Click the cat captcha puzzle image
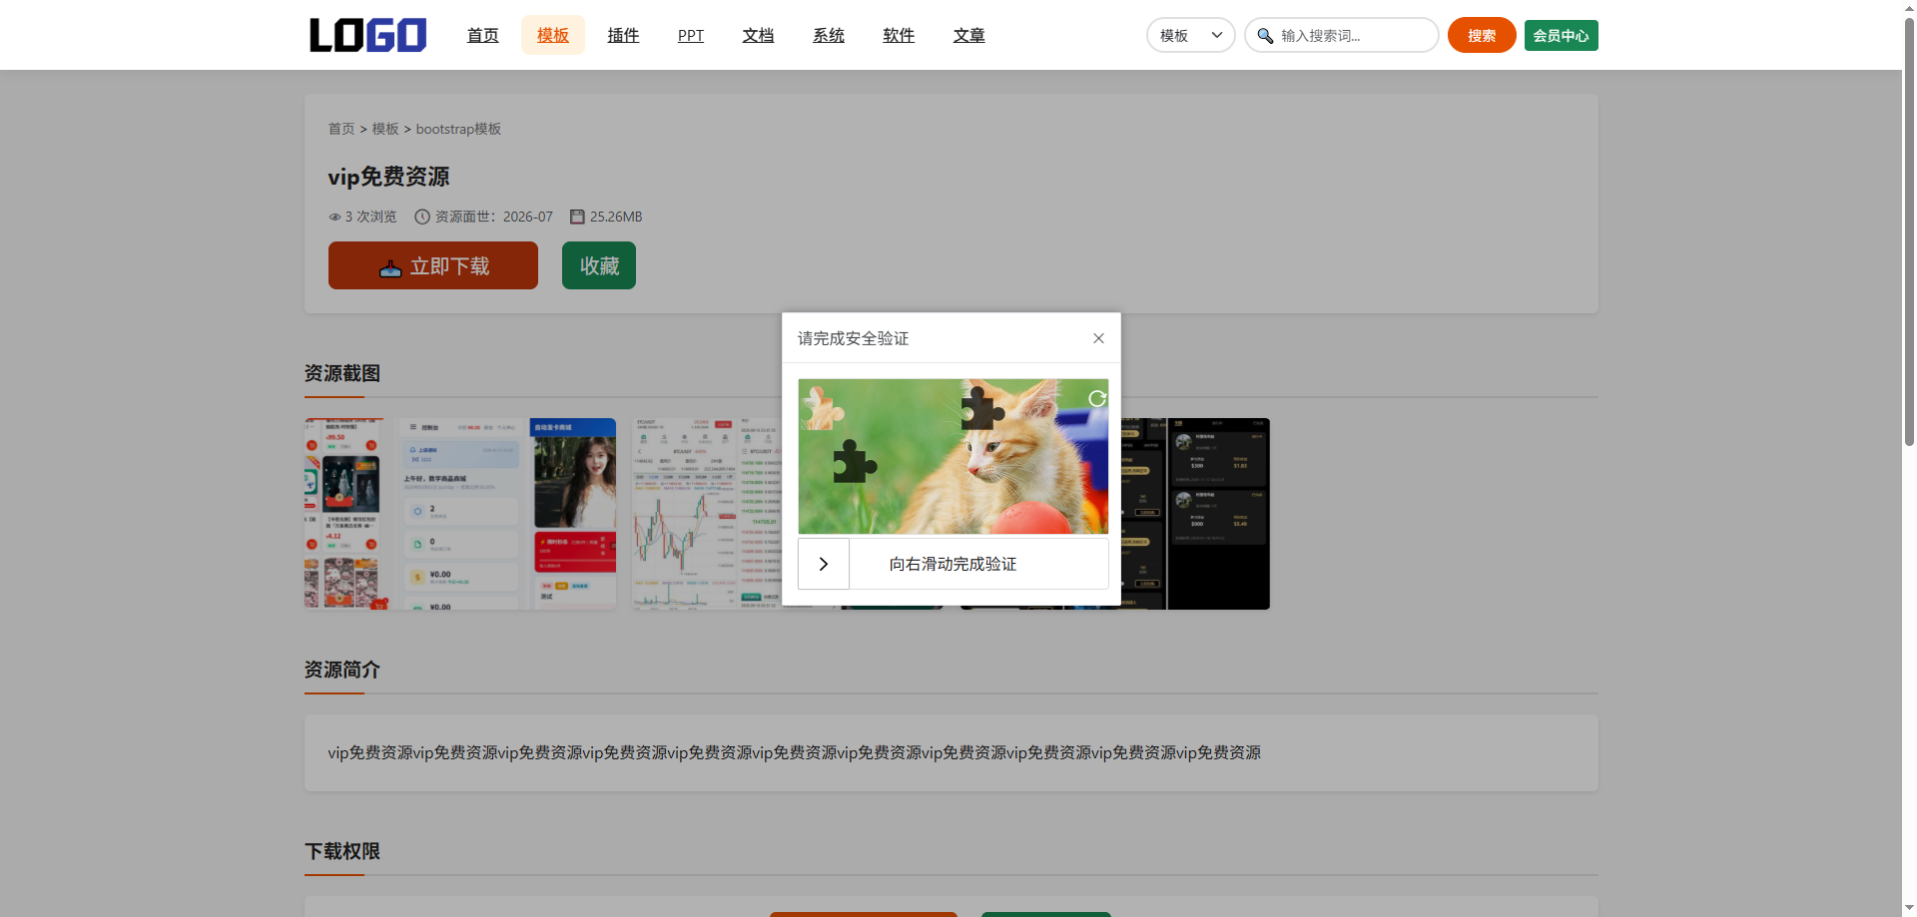This screenshot has width=1917, height=917. (x=954, y=456)
